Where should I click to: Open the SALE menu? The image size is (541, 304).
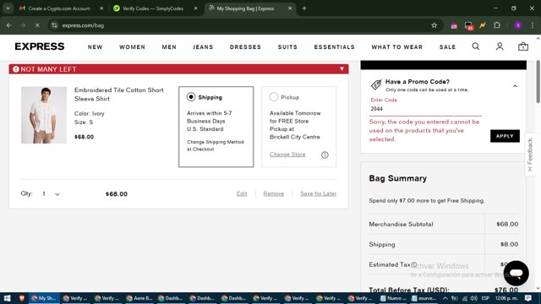pyautogui.click(x=447, y=47)
